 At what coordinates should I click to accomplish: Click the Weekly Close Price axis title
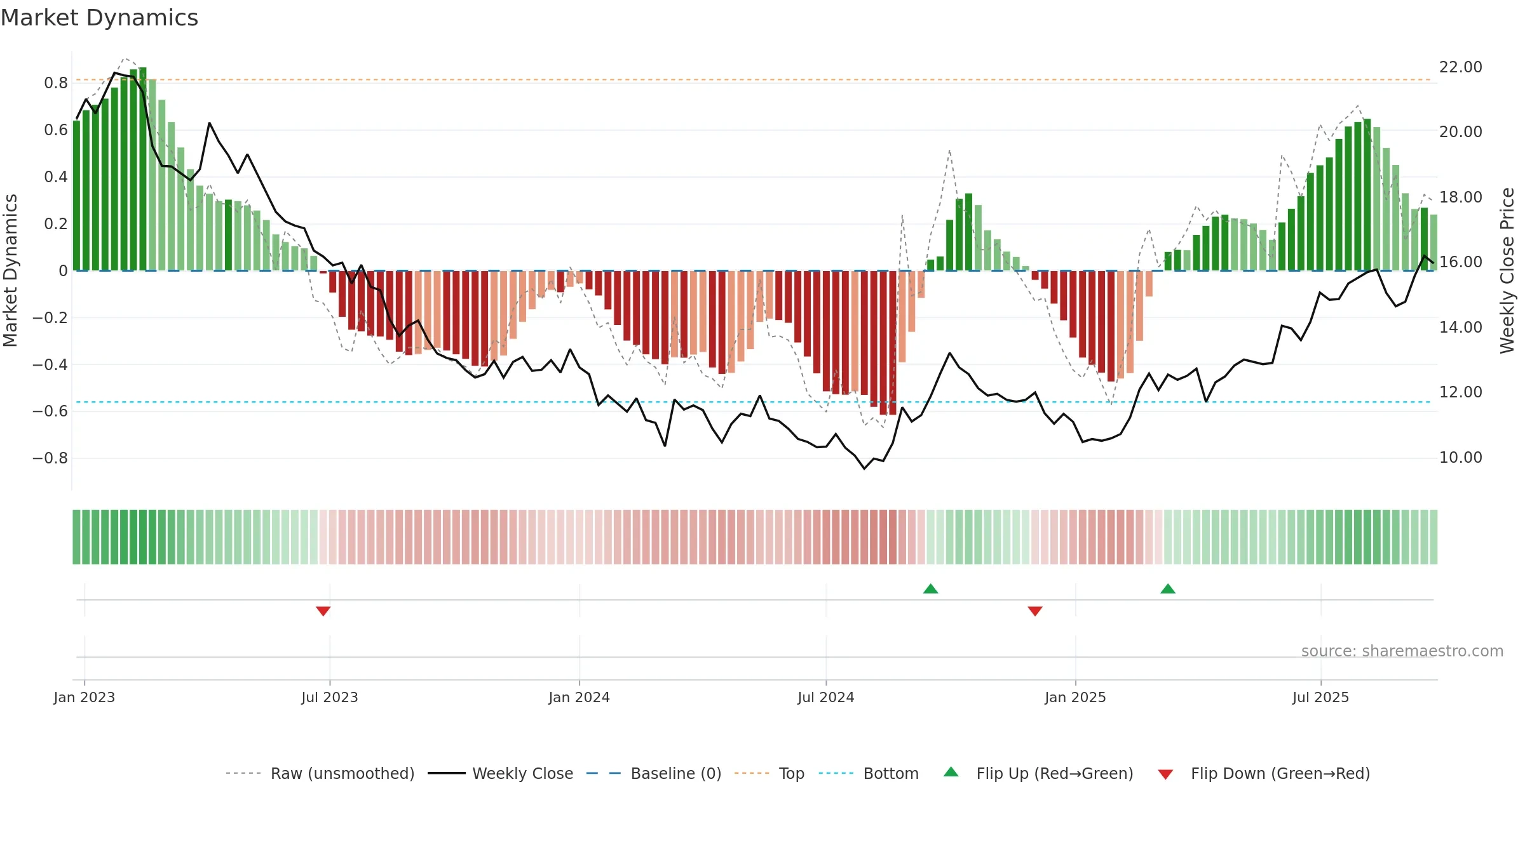pos(1507,270)
